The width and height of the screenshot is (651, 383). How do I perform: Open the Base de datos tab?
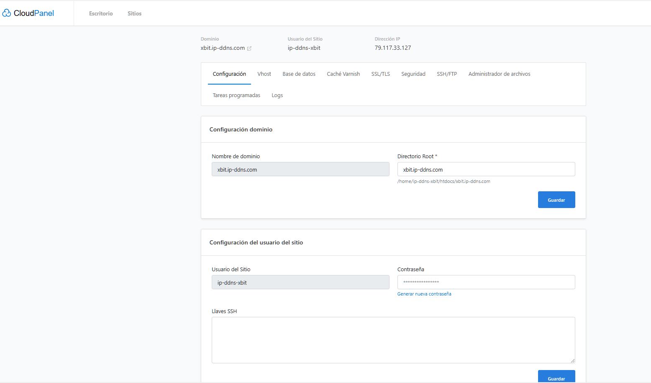[299, 74]
